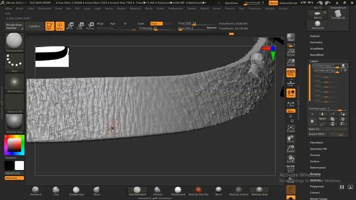Click QuickSave in title bar
Image resolution: width=356 pixels, height=200 pixels.
pos(231,3)
